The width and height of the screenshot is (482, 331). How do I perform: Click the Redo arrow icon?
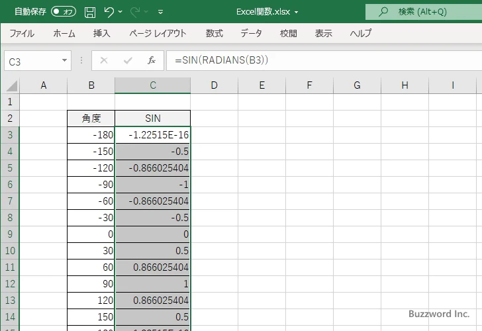point(135,12)
